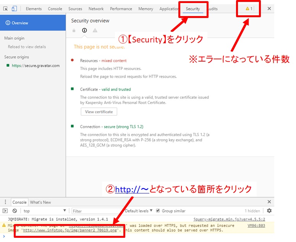Open the top context dropdown
Screen dimensions: 296x242
(x=45, y=211)
